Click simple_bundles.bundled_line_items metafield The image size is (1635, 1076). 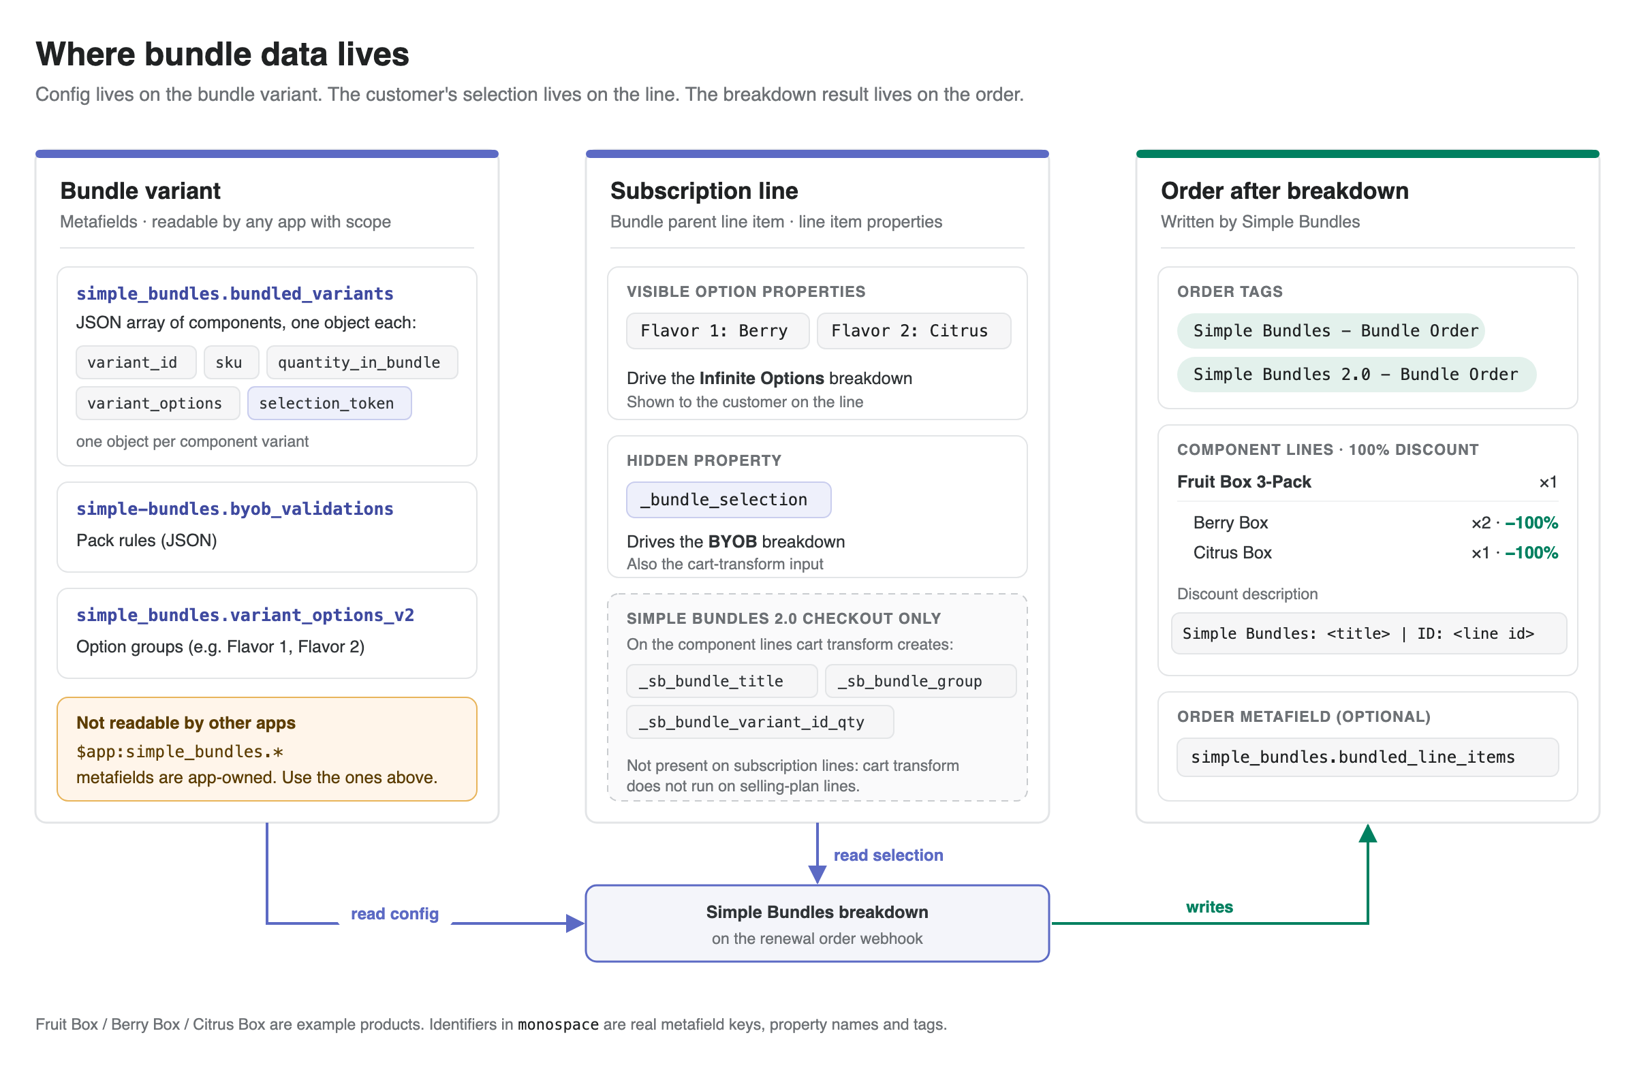(1367, 757)
